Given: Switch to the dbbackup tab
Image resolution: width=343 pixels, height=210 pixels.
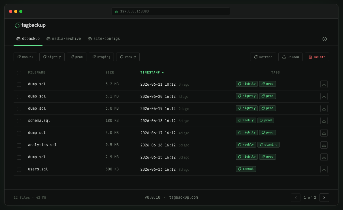Looking at the screenshot, I should 28,39.
